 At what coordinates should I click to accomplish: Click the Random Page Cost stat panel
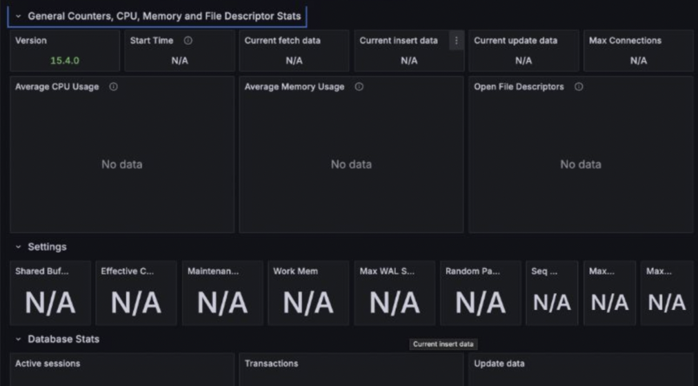click(481, 294)
